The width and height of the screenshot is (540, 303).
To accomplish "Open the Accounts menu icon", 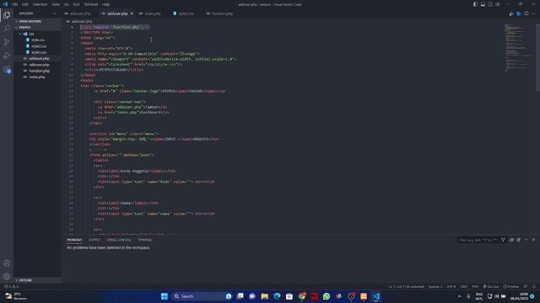I will click(7, 263).
